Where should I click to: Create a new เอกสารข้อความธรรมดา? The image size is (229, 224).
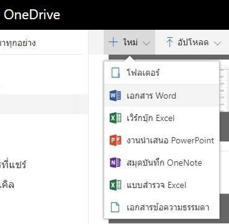(161, 207)
